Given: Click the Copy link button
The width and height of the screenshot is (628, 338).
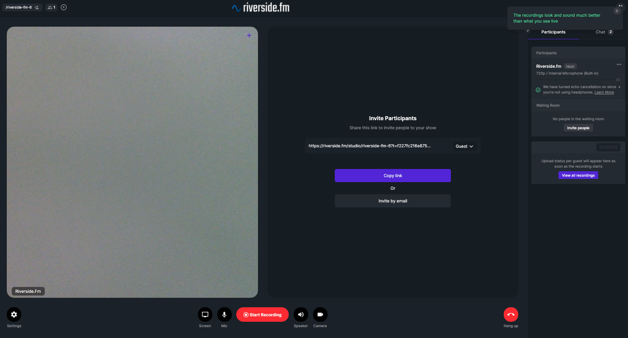Looking at the screenshot, I should tap(393, 176).
